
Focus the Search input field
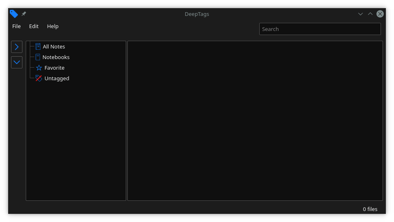(320, 29)
